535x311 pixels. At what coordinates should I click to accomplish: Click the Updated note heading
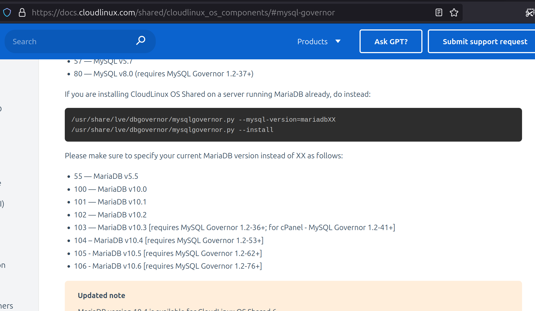click(101, 295)
